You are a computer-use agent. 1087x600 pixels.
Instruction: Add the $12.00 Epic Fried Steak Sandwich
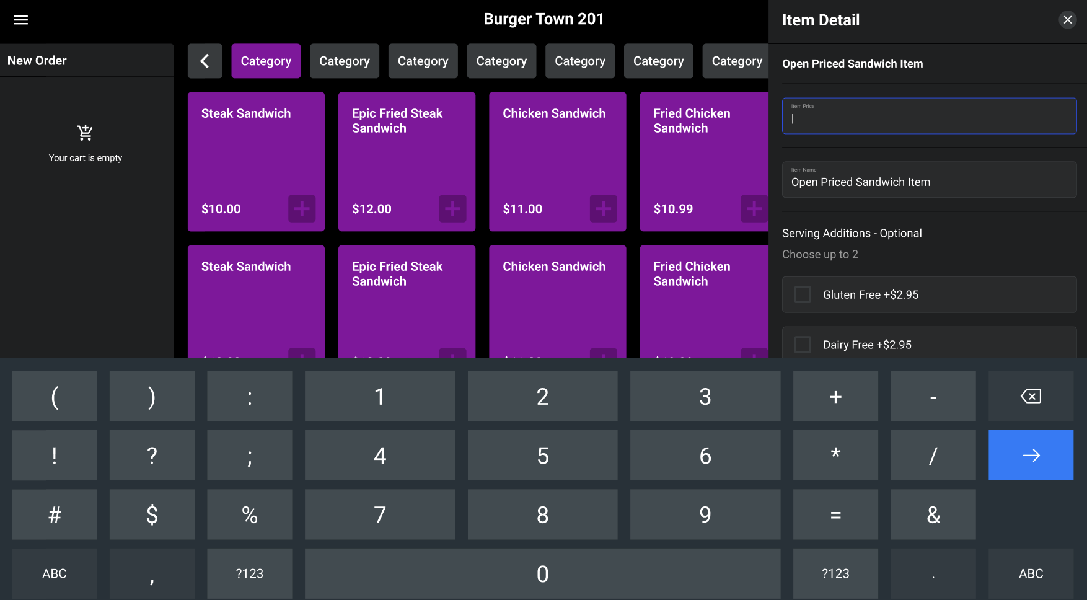(452, 209)
